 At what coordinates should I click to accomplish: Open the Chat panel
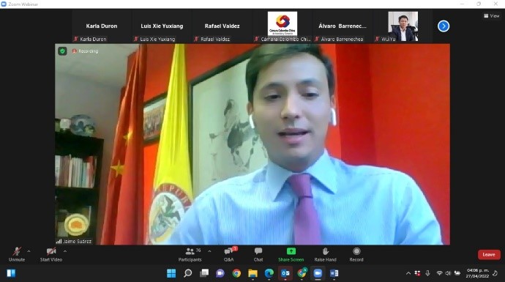click(258, 254)
